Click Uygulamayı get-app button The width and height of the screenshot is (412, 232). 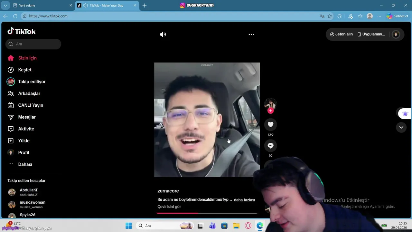pos(371,34)
